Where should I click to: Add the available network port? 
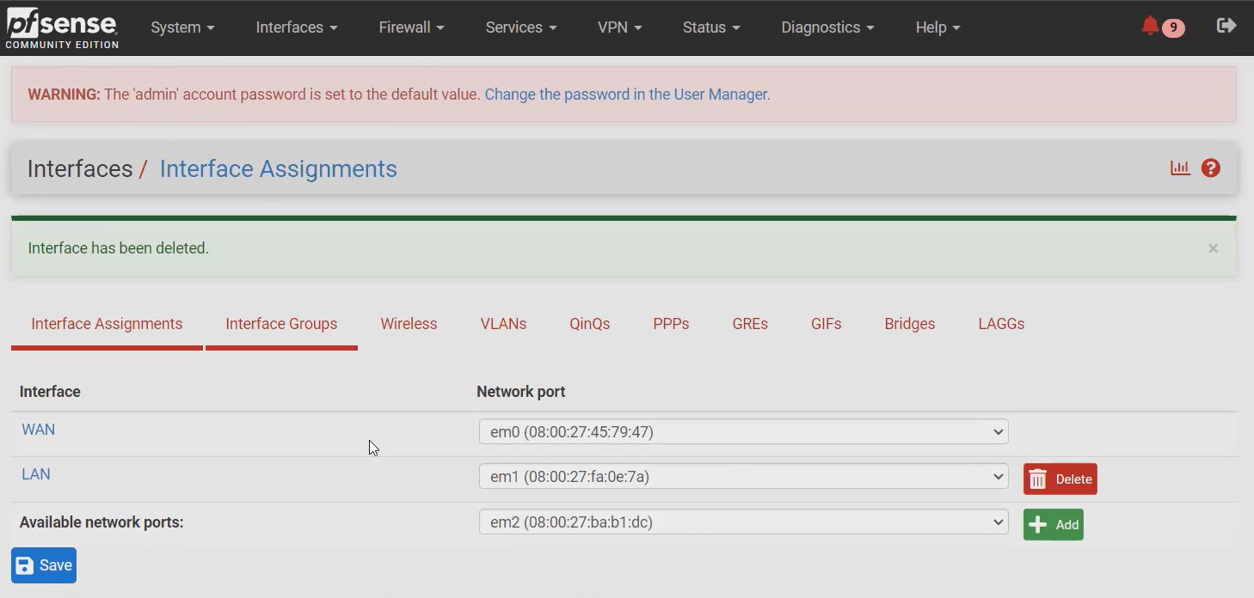point(1053,525)
